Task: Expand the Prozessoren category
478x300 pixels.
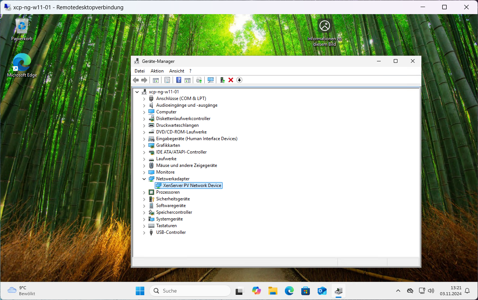Action: point(144,192)
